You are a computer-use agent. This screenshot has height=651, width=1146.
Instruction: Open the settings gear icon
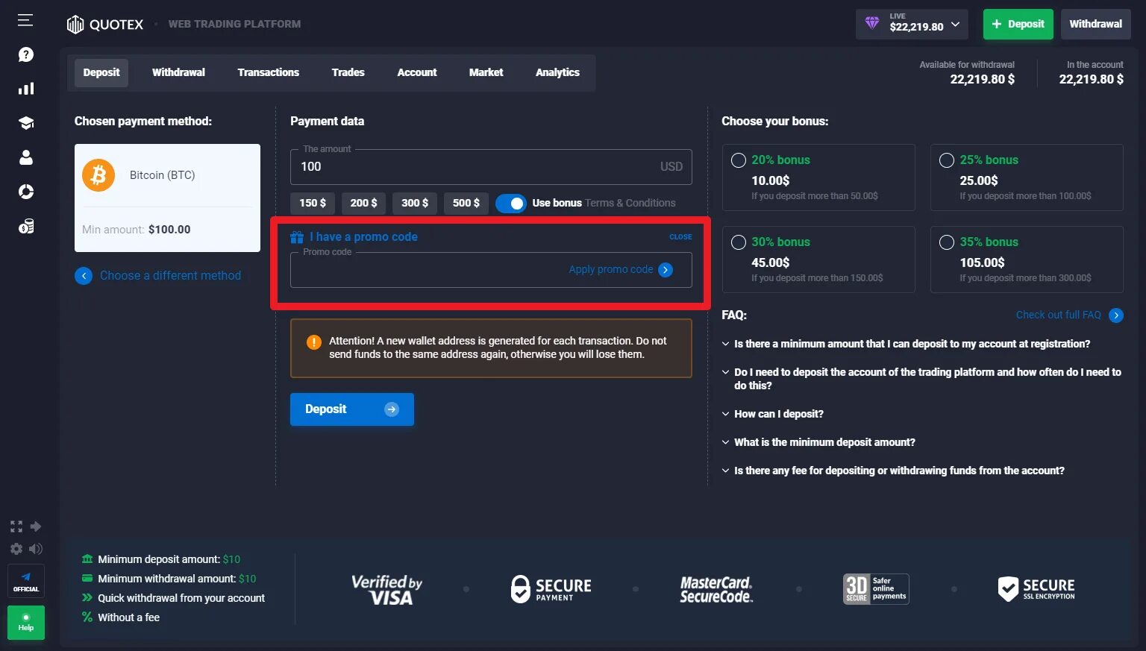tap(16, 549)
